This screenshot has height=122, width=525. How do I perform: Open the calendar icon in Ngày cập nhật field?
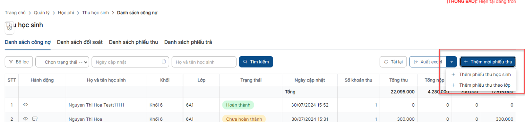click(164, 61)
